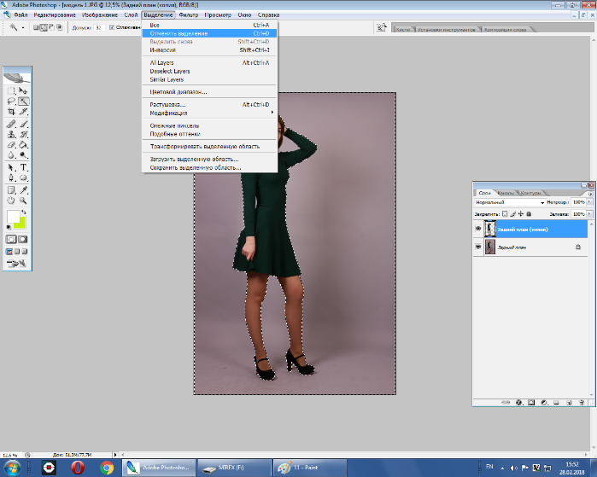Toggle lock all in Layers panel
Image resolution: width=597 pixels, height=477 pixels.
point(529,214)
